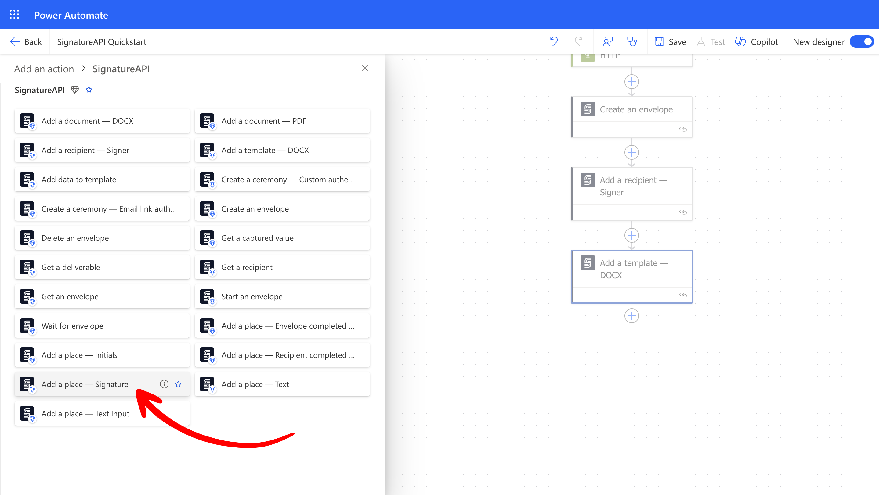Star the Add a place — Signature action
Viewport: 879px width, 495px height.
pyautogui.click(x=178, y=384)
